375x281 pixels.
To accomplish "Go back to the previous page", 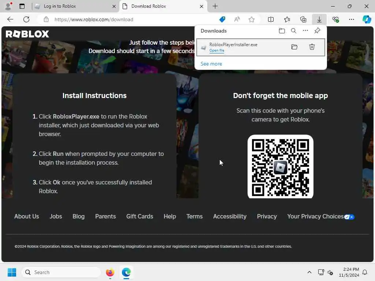I will (x=10, y=19).
